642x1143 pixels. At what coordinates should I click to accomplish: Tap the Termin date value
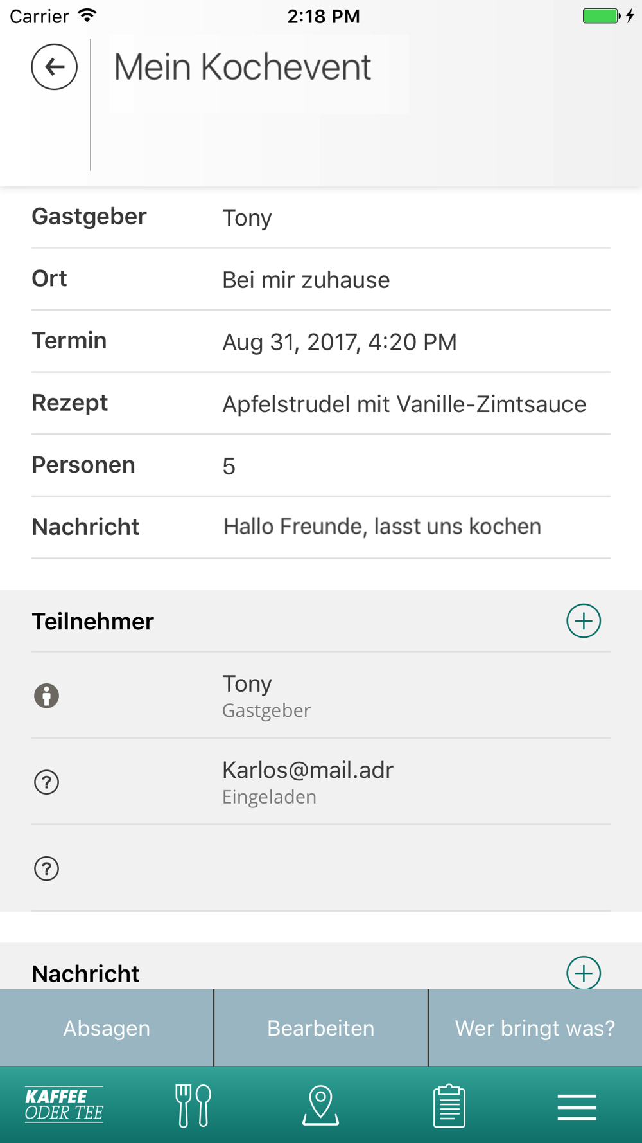click(x=340, y=342)
